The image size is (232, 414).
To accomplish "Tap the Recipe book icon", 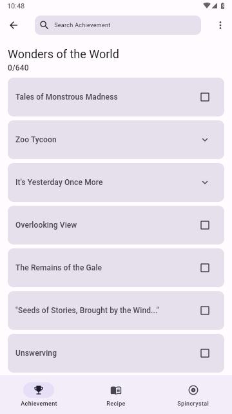I will point(116,390).
